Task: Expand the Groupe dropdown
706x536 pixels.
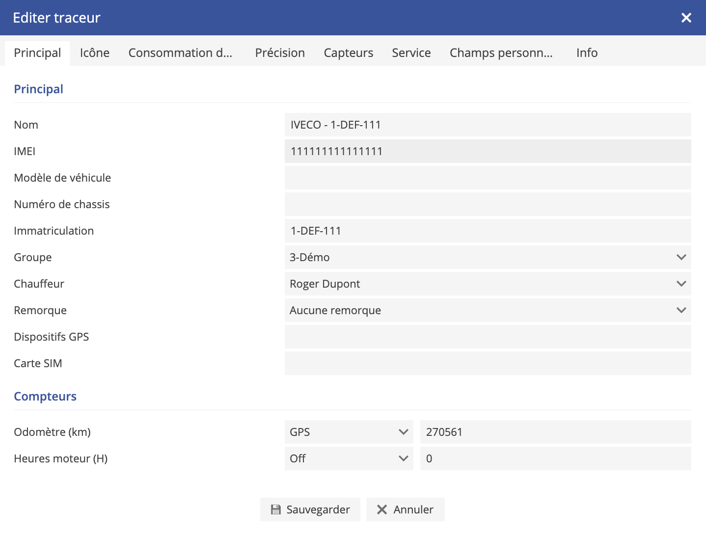Action: [488, 257]
